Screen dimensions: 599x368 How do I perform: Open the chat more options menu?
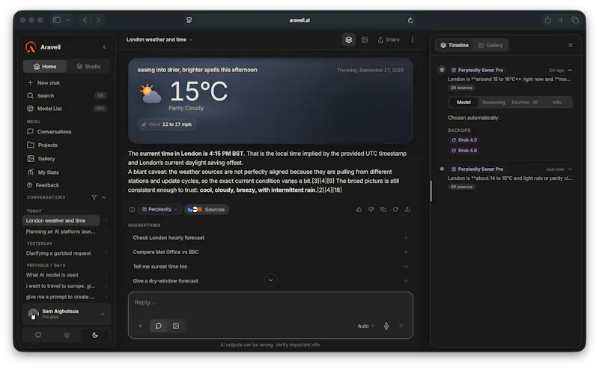tap(413, 40)
